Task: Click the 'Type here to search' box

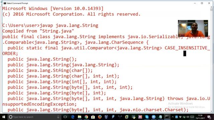Action: tap(34, 117)
